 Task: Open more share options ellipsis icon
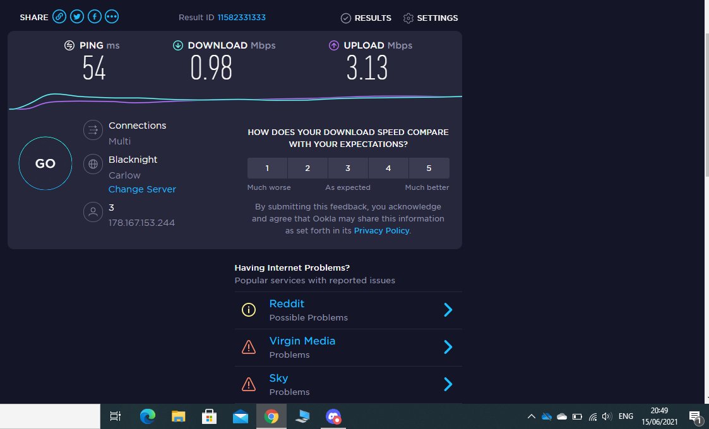112,17
